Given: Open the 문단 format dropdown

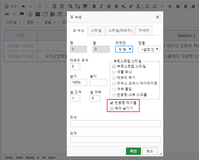Looking at the screenshot, I should pyautogui.click(x=33, y=22).
